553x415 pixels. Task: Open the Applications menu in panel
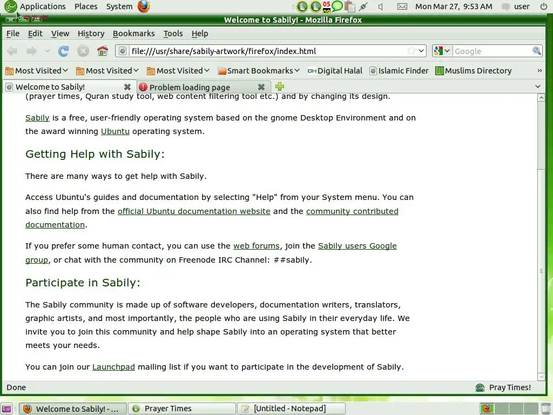click(x=43, y=6)
